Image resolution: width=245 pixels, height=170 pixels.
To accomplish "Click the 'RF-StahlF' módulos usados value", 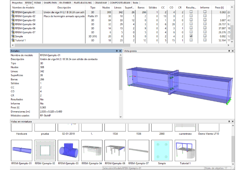I will [45, 115].
